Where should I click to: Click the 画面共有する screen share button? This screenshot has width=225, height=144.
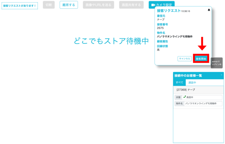(x=131, y=5)
